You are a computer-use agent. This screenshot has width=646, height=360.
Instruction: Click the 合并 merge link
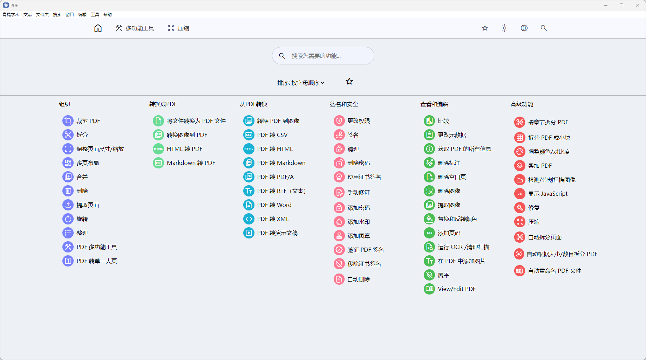point(82,177)
